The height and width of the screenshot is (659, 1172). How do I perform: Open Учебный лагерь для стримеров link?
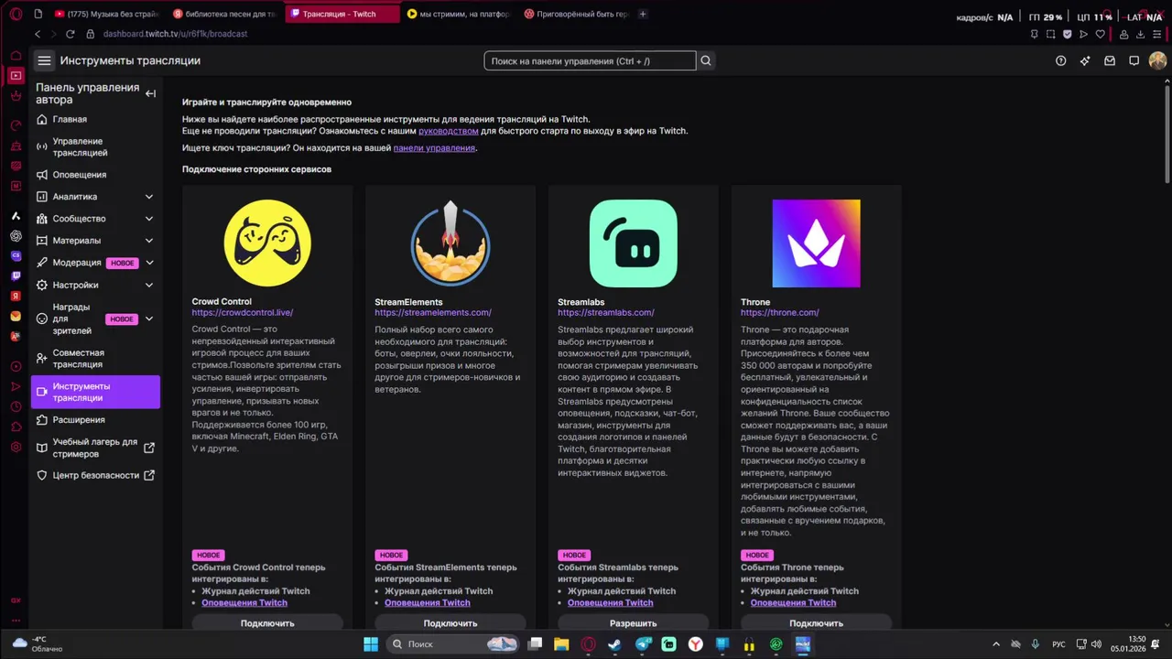click(x=95, y=448)
